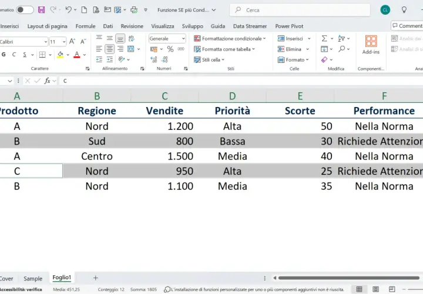Open Stili cella button
The image size is (423, 294).
tap(209, 59)
